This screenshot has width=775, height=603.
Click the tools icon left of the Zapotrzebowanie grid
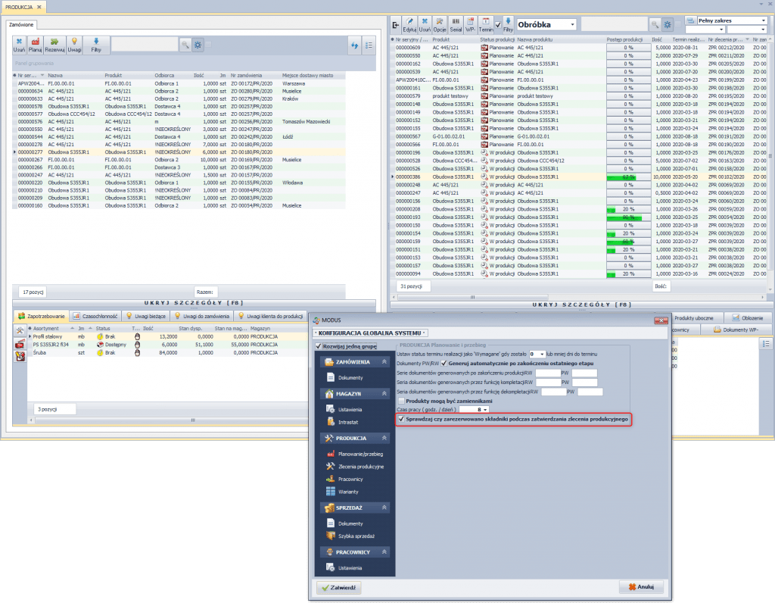click(20, 330)
